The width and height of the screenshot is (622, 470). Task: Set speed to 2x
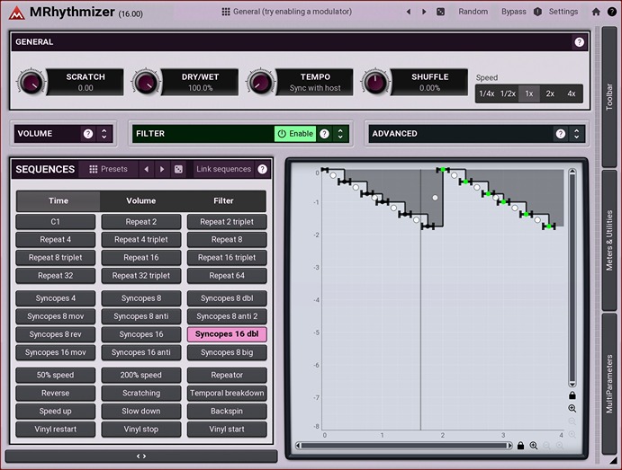[550, 93]
